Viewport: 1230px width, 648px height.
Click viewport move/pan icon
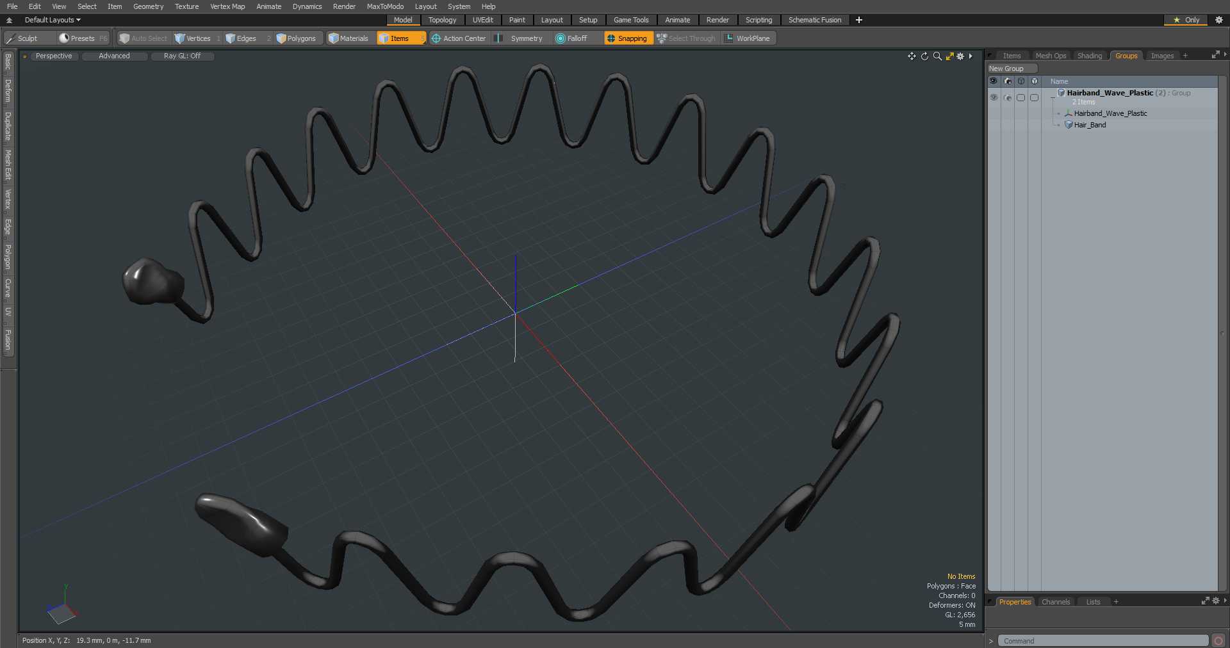[x=912, y=56]
